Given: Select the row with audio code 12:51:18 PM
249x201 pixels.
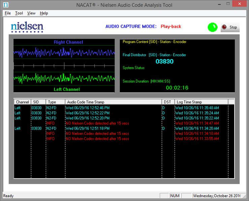Looking at the screenshot, I should coord(124,129).
